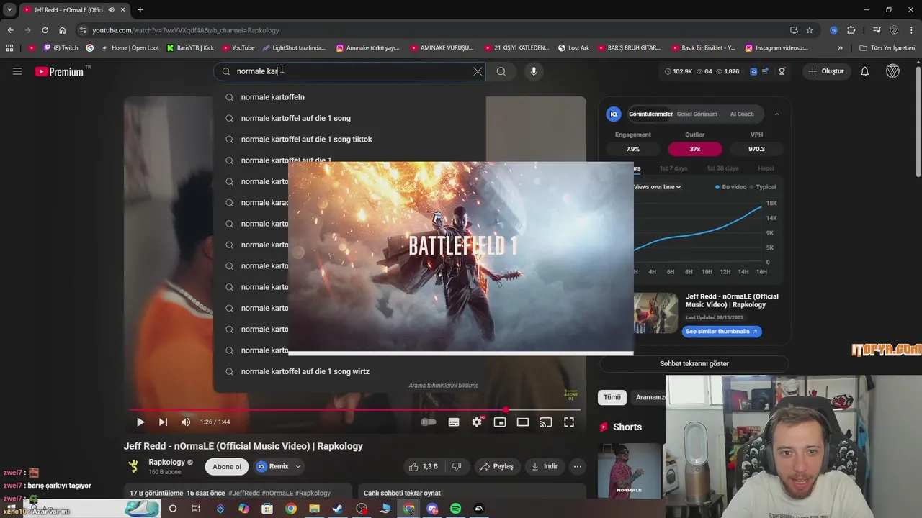Subscribe with Abone ol button

pyautogui.click(x=227, y=467)
